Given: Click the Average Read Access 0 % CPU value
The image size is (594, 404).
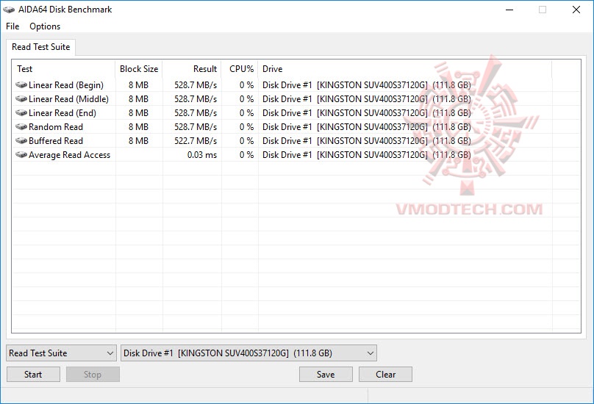Looking at the screenshot, I should point(246,155).
